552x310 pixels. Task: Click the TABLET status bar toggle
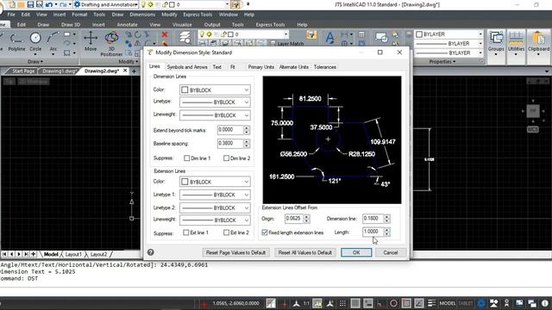tap(466, 303)
